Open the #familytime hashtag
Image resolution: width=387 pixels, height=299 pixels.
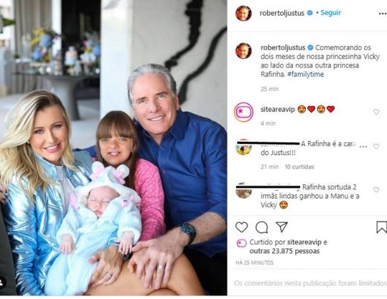coord(306,74)
